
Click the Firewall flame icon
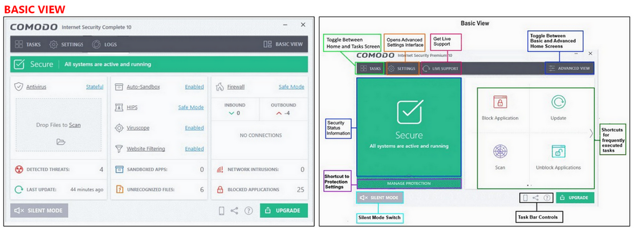pyautogui.click(x=220, y=86)
